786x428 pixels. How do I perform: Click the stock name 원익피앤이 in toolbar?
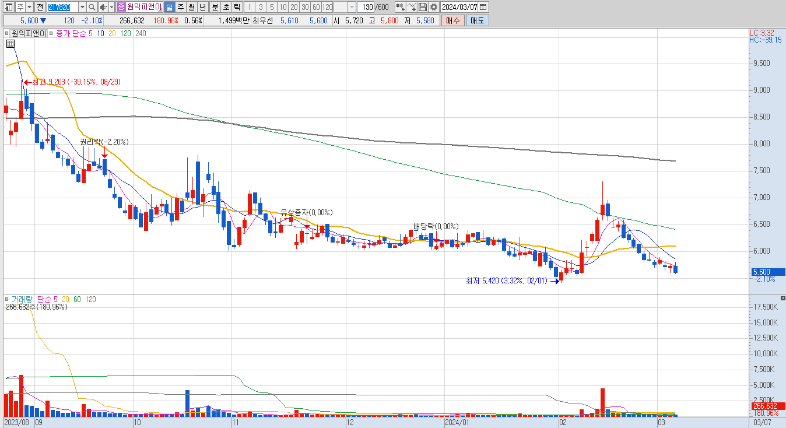point(144,7)
